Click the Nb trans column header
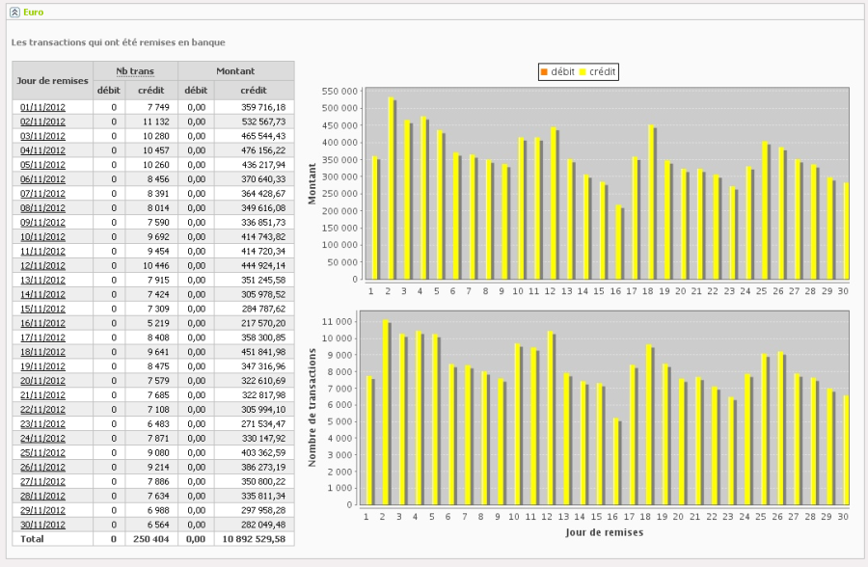The width and height of the screenshot is (868, 567). click(x=135, y=71)
